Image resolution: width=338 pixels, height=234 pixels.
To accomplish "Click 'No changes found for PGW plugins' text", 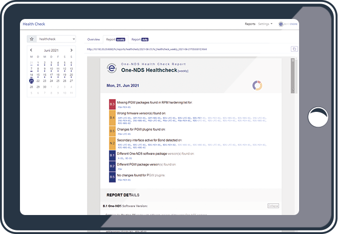I will pos(141,175).
